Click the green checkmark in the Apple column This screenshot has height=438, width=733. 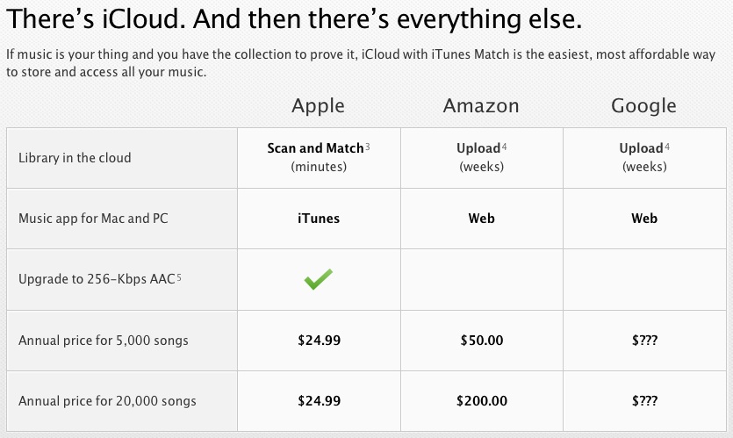pos(319,279)
